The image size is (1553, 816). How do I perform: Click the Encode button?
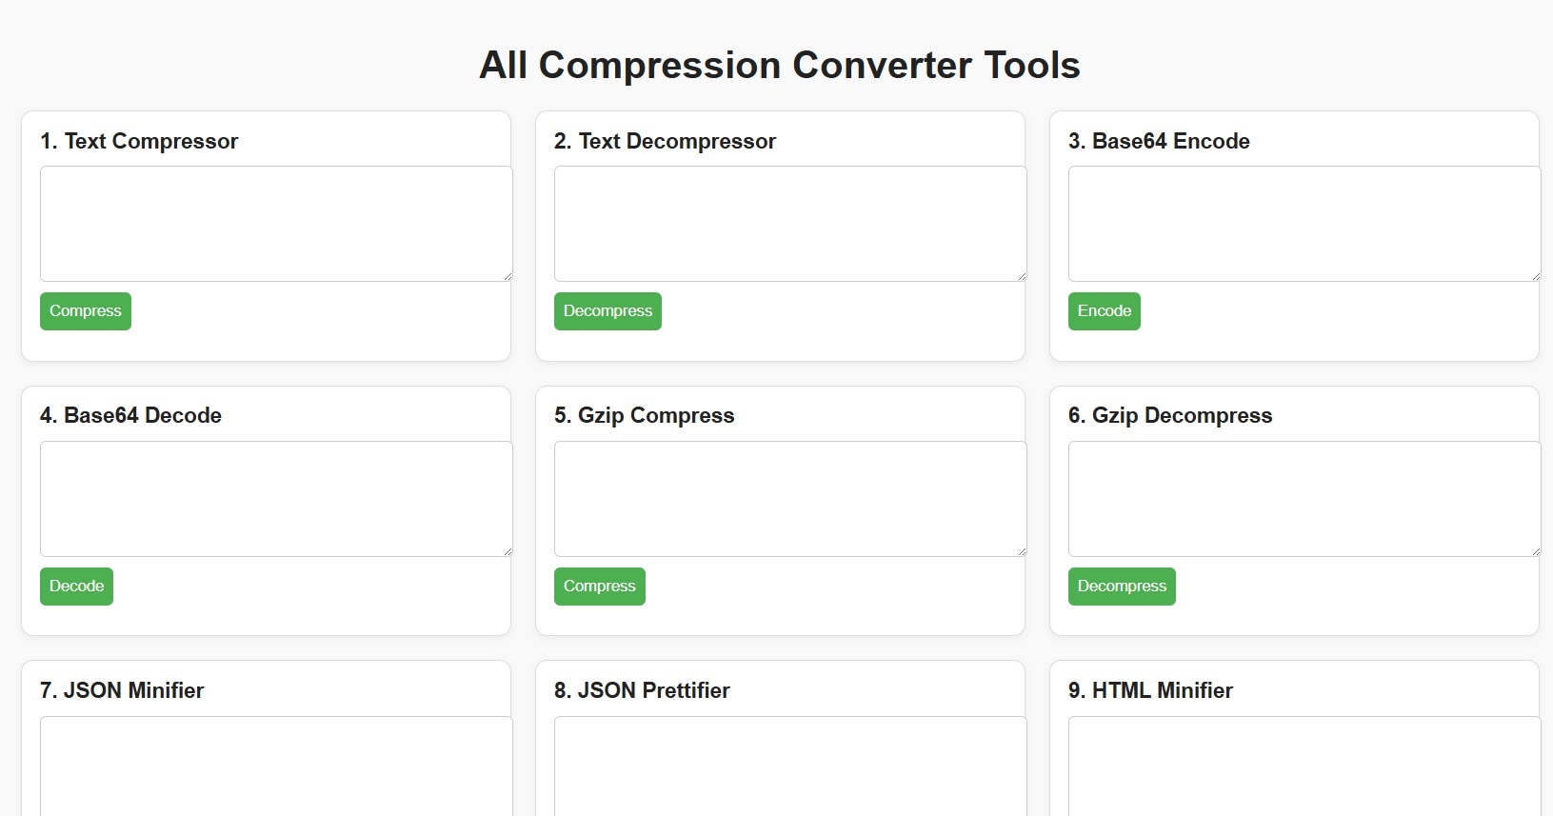[x=1104, y=311]
